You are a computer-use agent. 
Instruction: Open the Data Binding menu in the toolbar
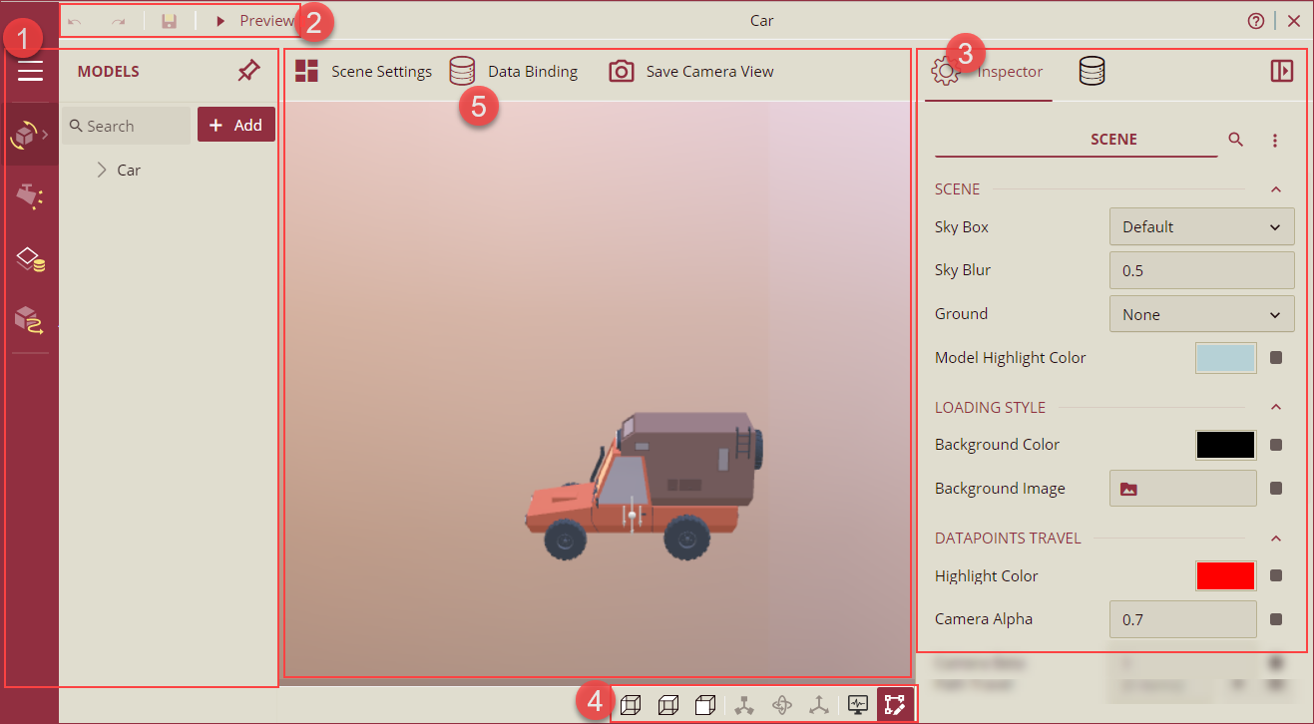pos(515,71)
